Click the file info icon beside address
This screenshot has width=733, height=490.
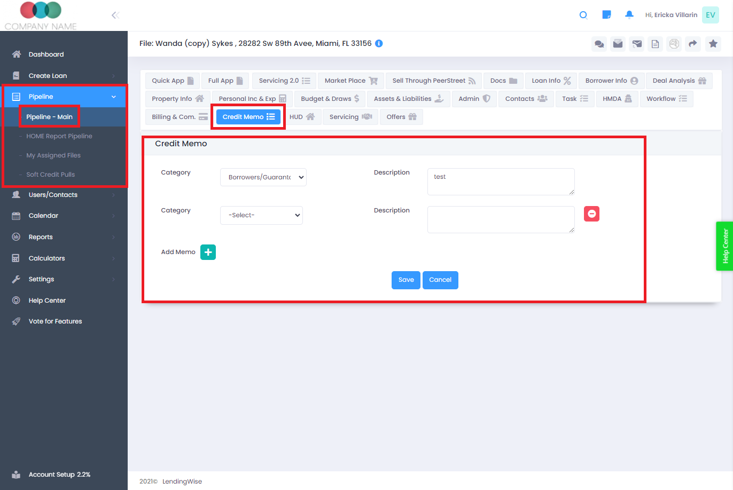pyautogui.click(x=379, y=44)
